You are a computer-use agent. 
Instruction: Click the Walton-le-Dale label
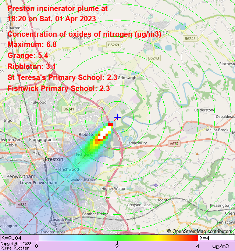[83, 180]
